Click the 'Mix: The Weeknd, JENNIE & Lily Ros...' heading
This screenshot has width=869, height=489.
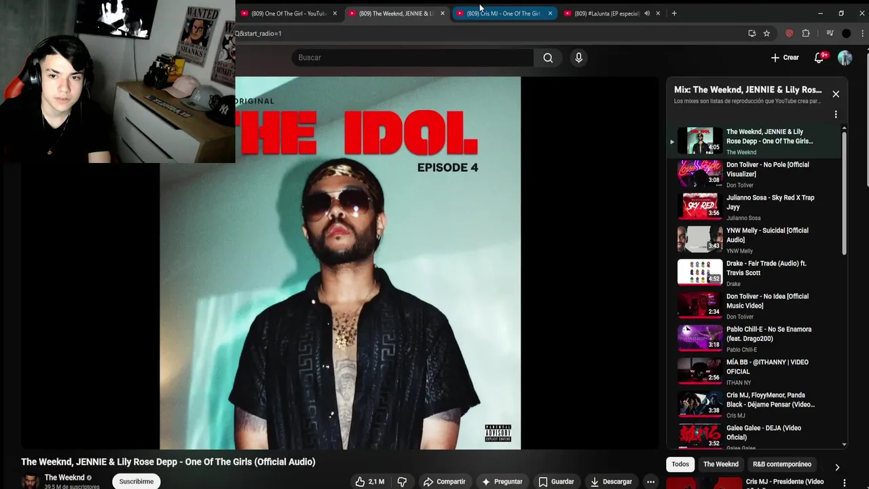pyautogui.click(x=747, y=90)
